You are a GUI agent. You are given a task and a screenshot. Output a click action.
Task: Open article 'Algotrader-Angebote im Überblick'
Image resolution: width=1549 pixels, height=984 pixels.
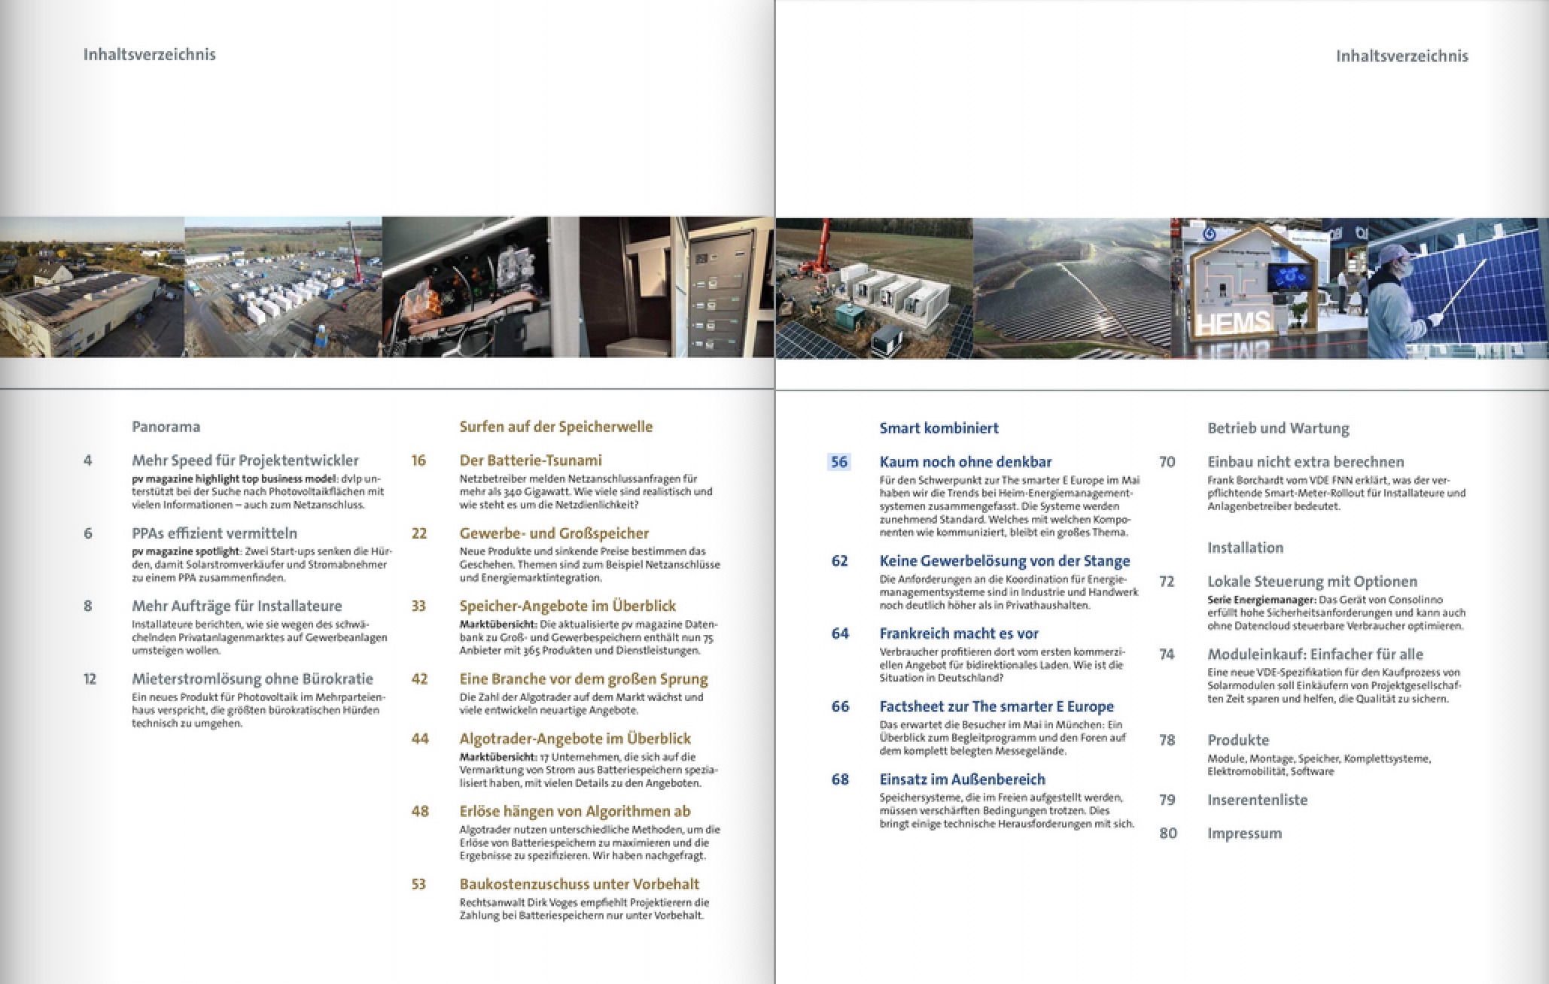click(x=575, y=739)
